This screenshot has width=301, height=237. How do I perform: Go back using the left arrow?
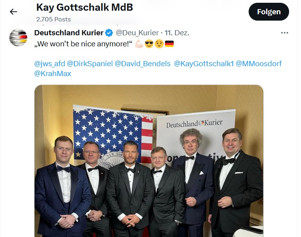(13, 12)
